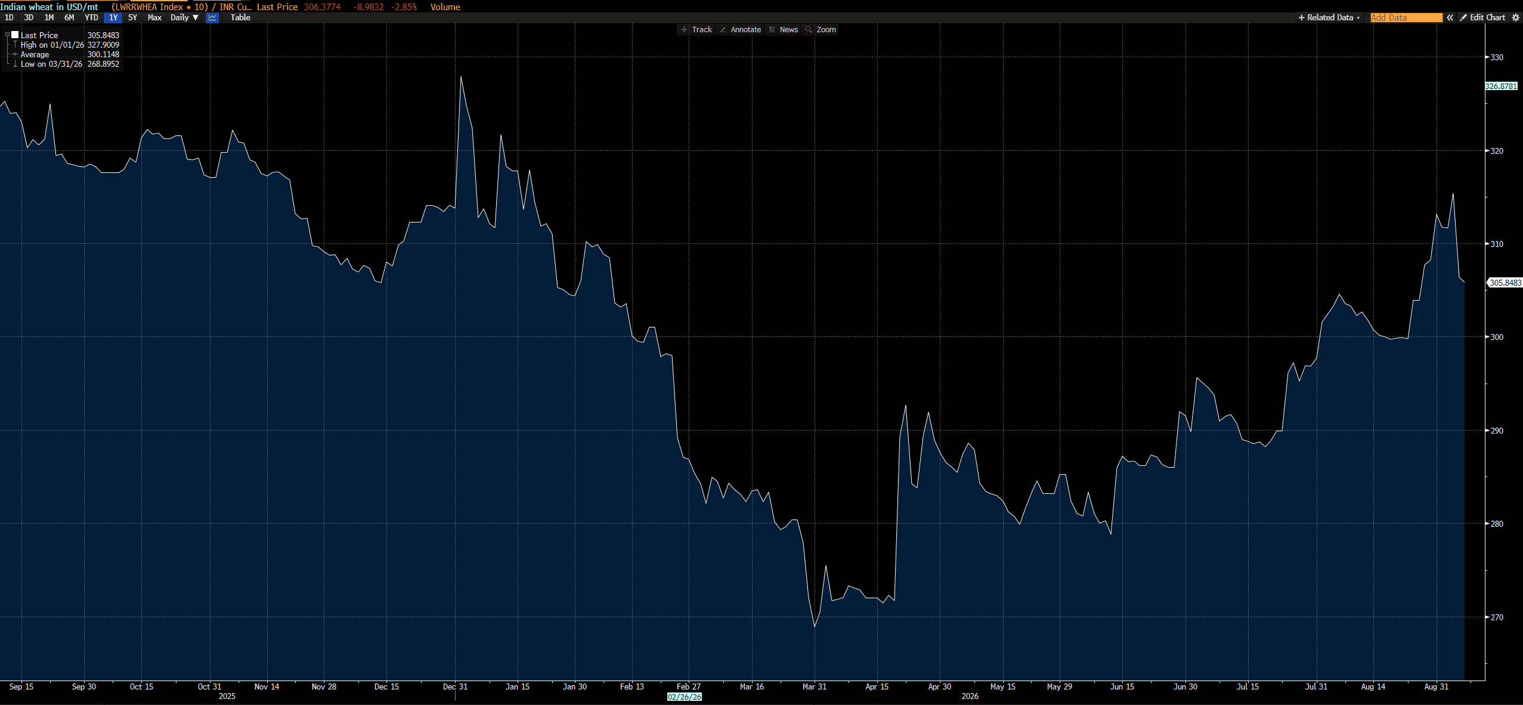
Task: Click the 02/26/26 date marker on the axis
Action: coord(685,697)
